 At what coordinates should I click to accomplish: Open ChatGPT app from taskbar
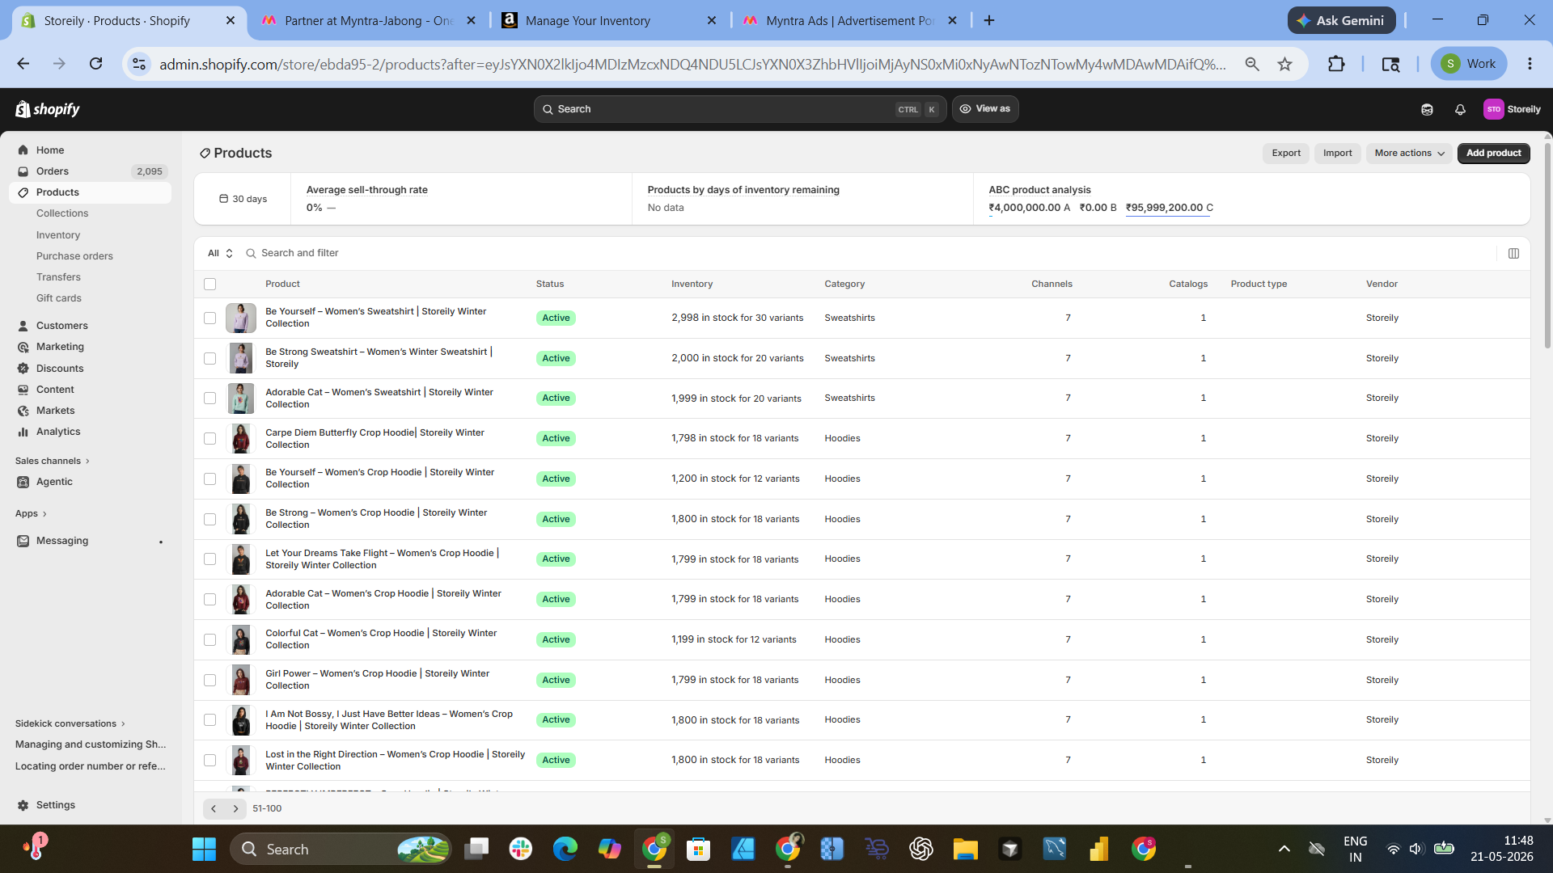(x=920, y=850)
